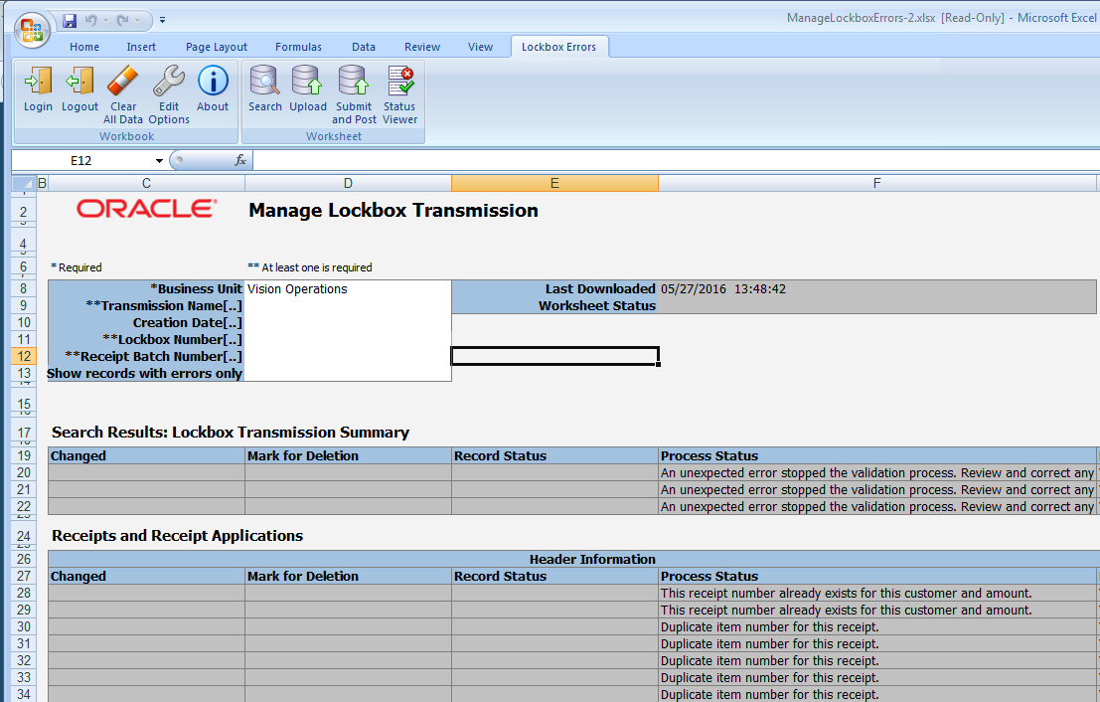Screen dimensions: 1100x702
Task: Click the Manage Lockbox Transmission title
Action: 393,210
